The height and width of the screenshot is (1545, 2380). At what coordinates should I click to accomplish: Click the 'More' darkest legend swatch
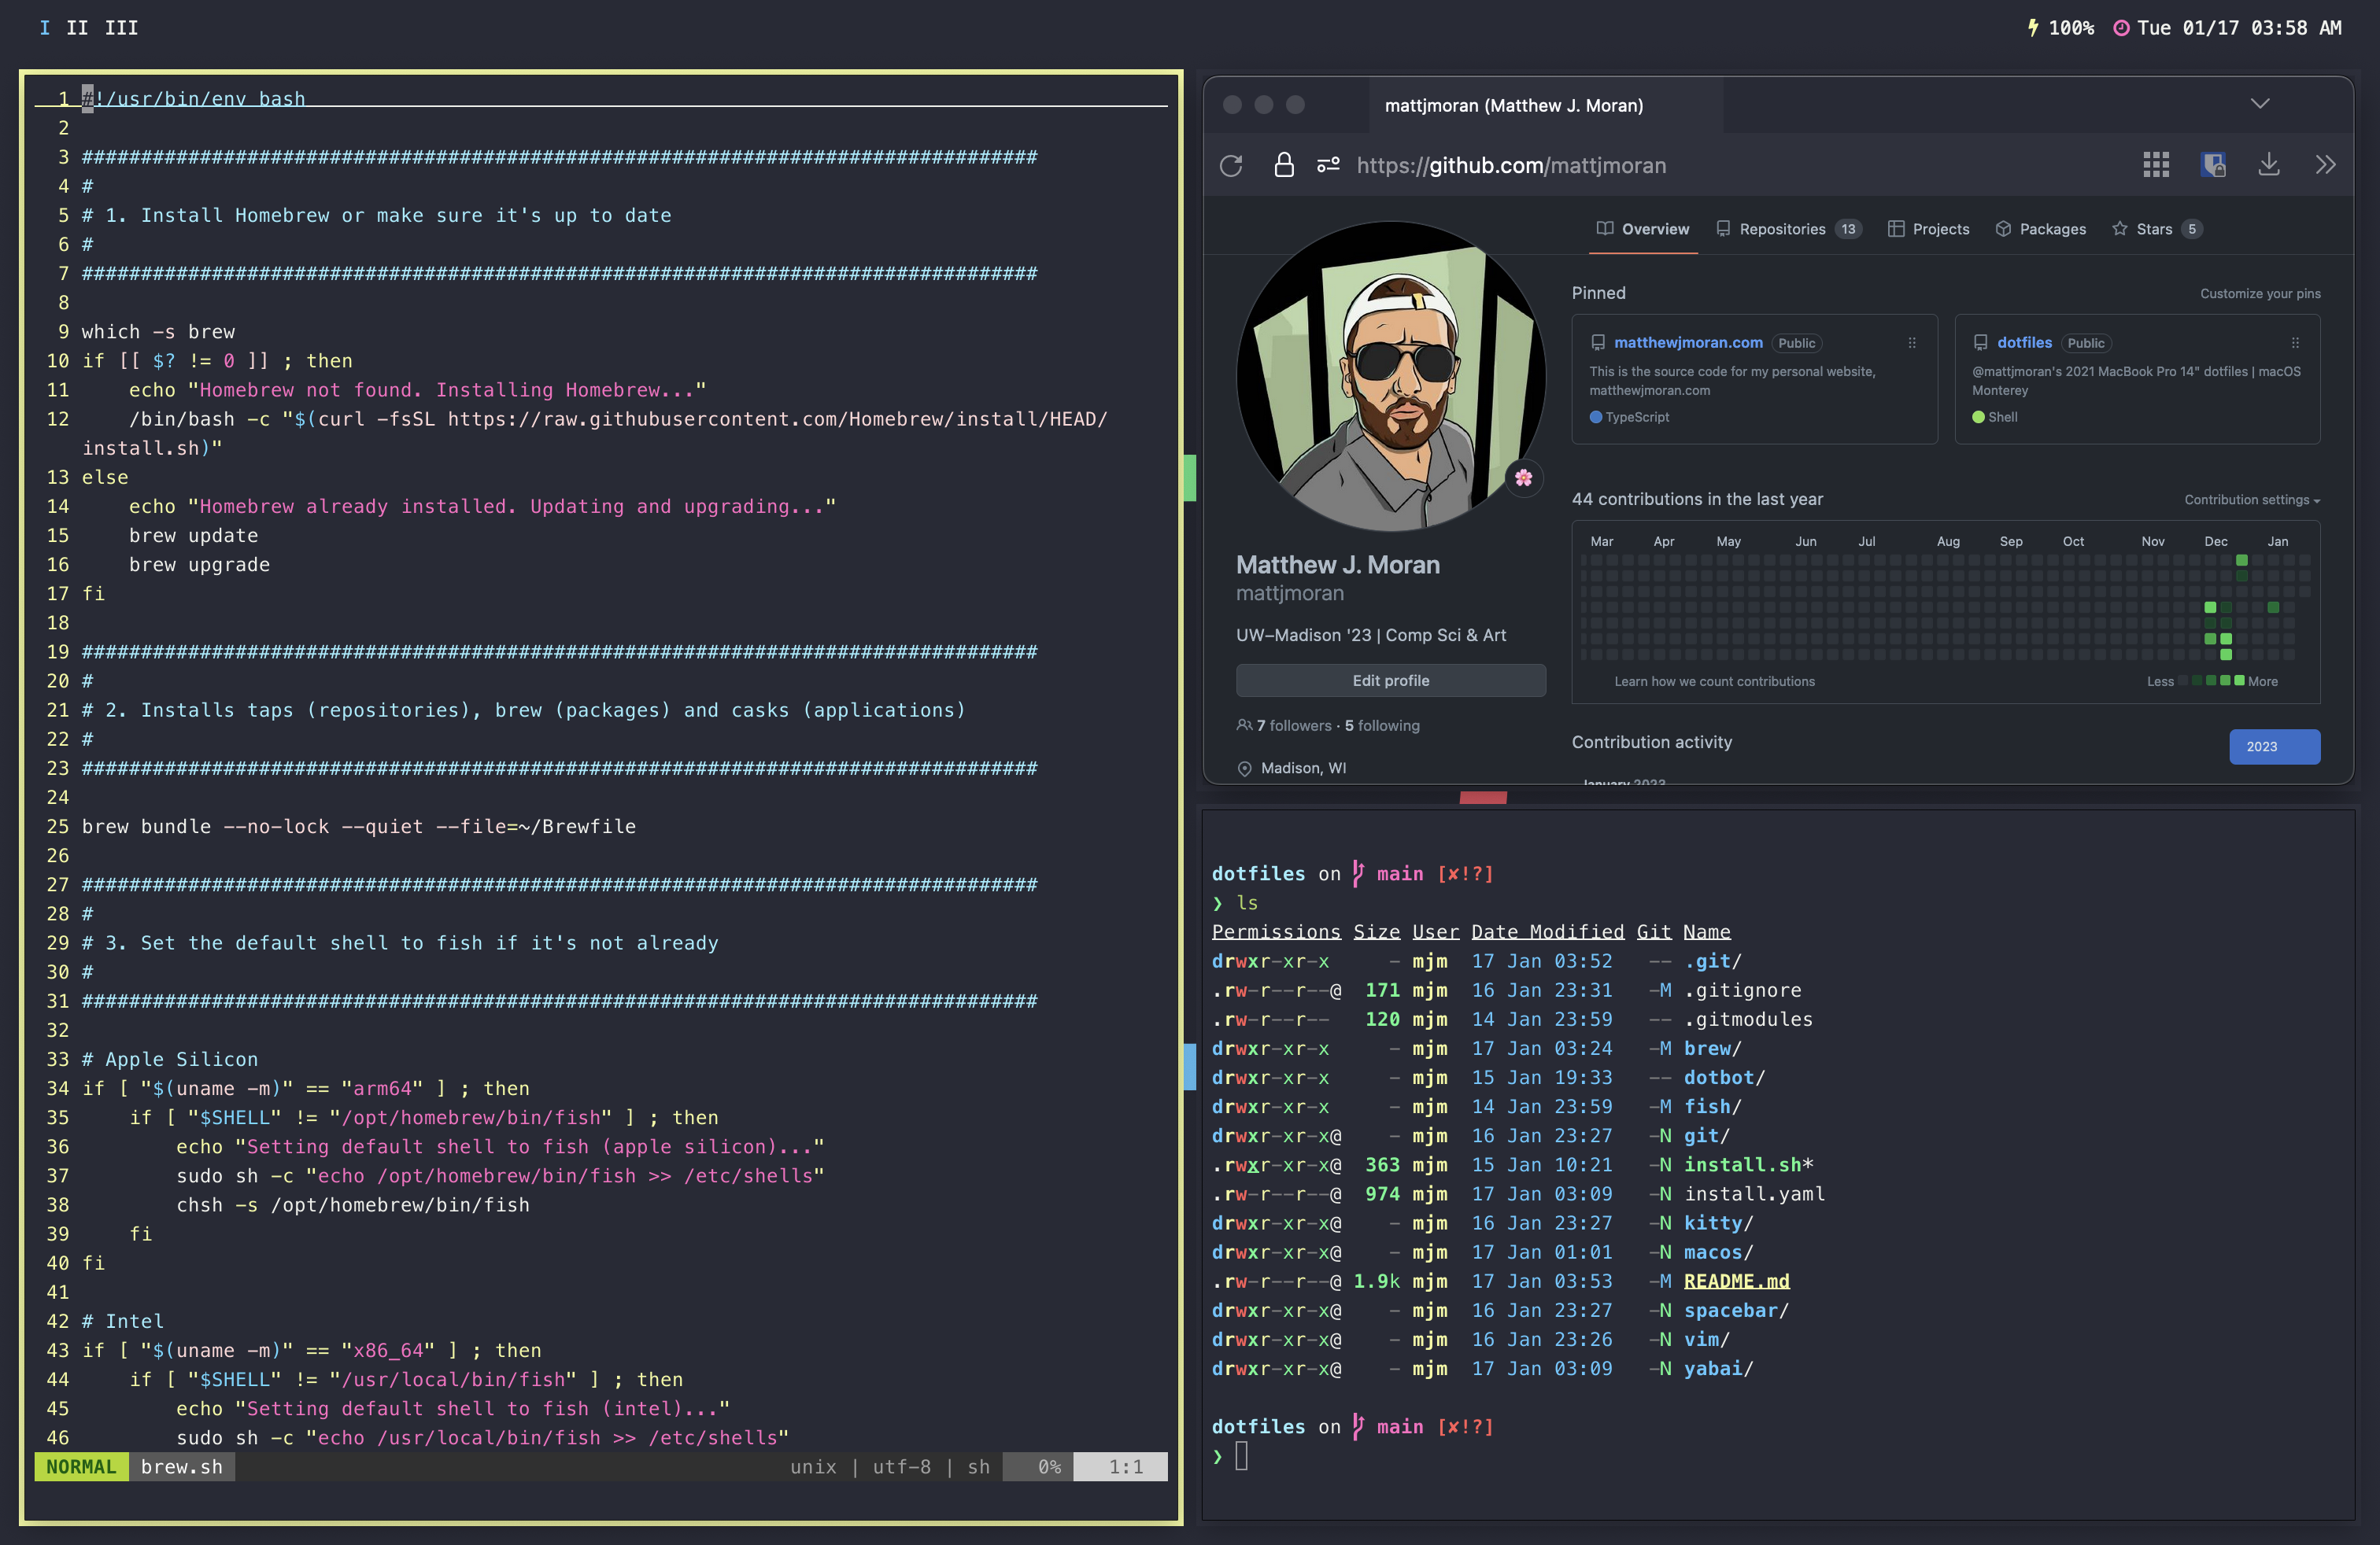[x=2240, y=680]
